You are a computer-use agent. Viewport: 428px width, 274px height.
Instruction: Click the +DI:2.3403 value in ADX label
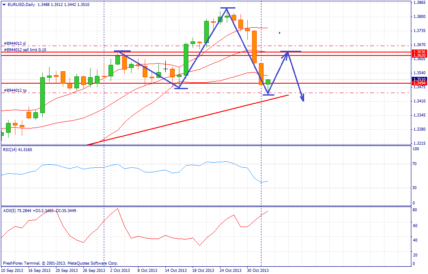43,211
